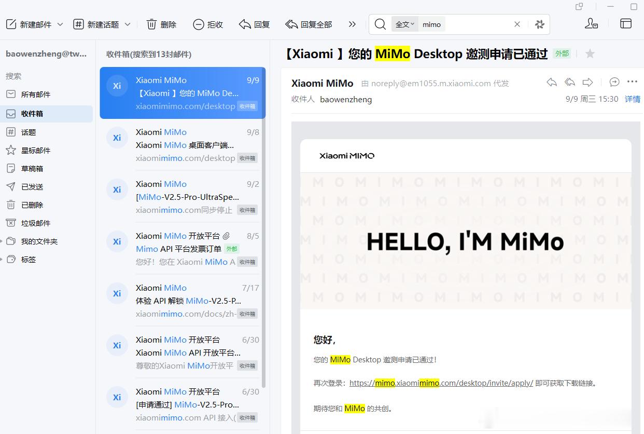The width and height of the screenshot is (644, 434).
Task: Click the Xiaomi MiMo logo in email body
Action: click(347, 155)
